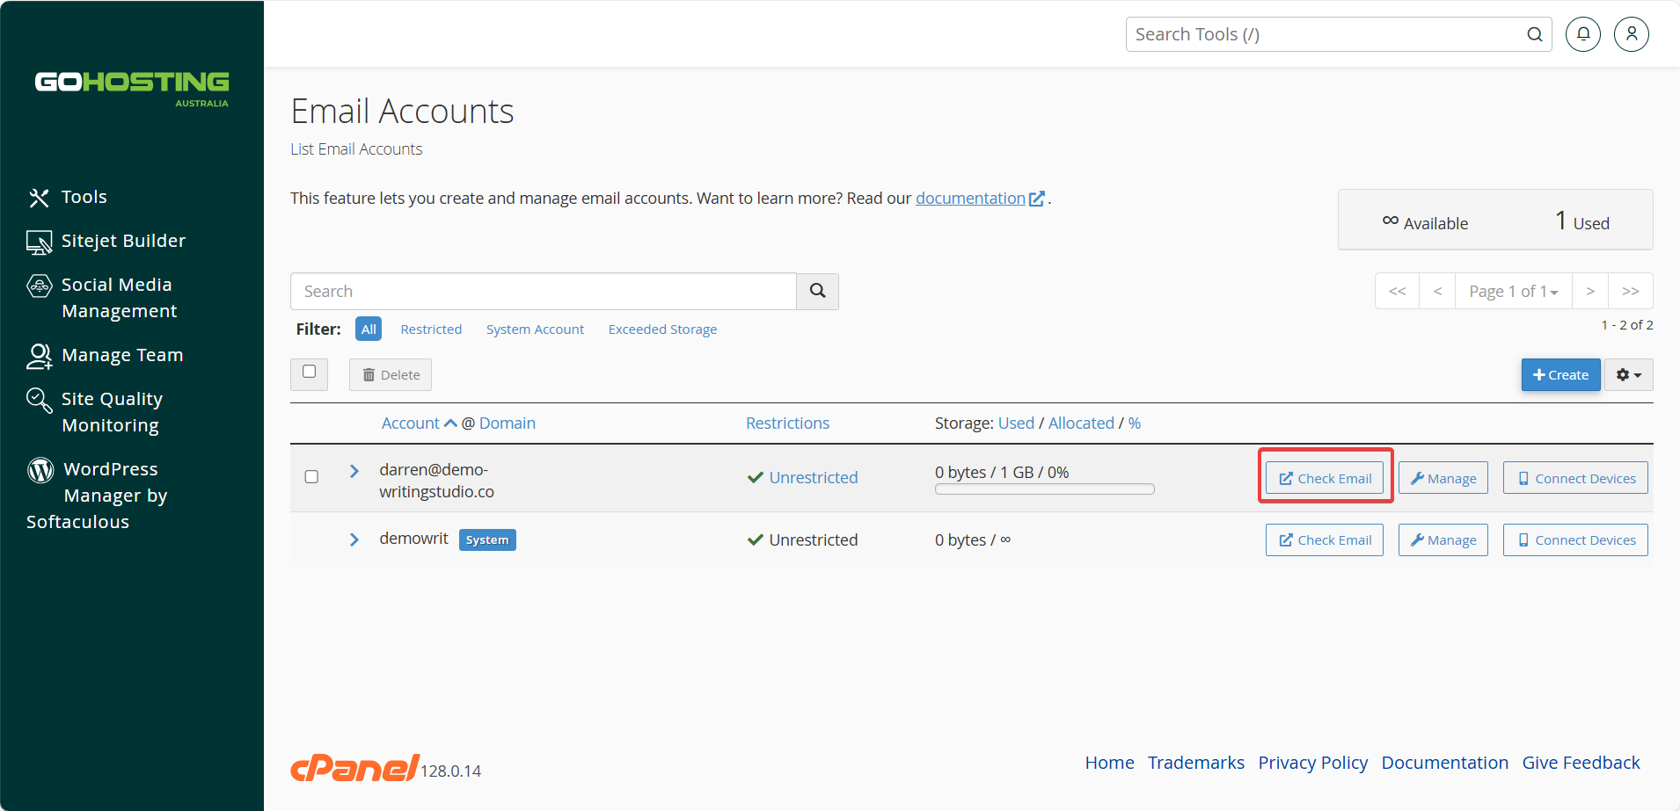Open Social Media Management in the sidebar
The image size is (1680, 811).
coord(102,298)
